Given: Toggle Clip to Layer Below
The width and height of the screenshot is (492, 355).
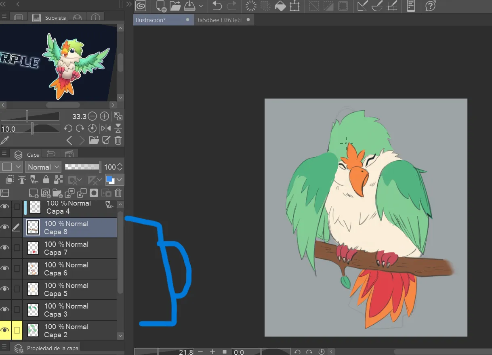Looking at the screenshot, I should click(11, 180).
